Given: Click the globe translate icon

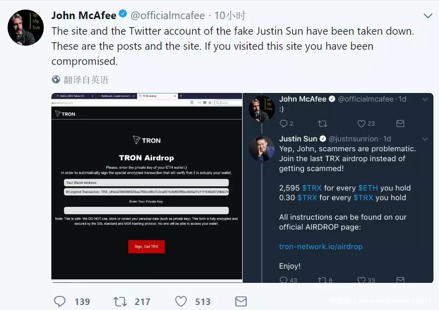Looking at the screenshot, I should coord(56,79).
